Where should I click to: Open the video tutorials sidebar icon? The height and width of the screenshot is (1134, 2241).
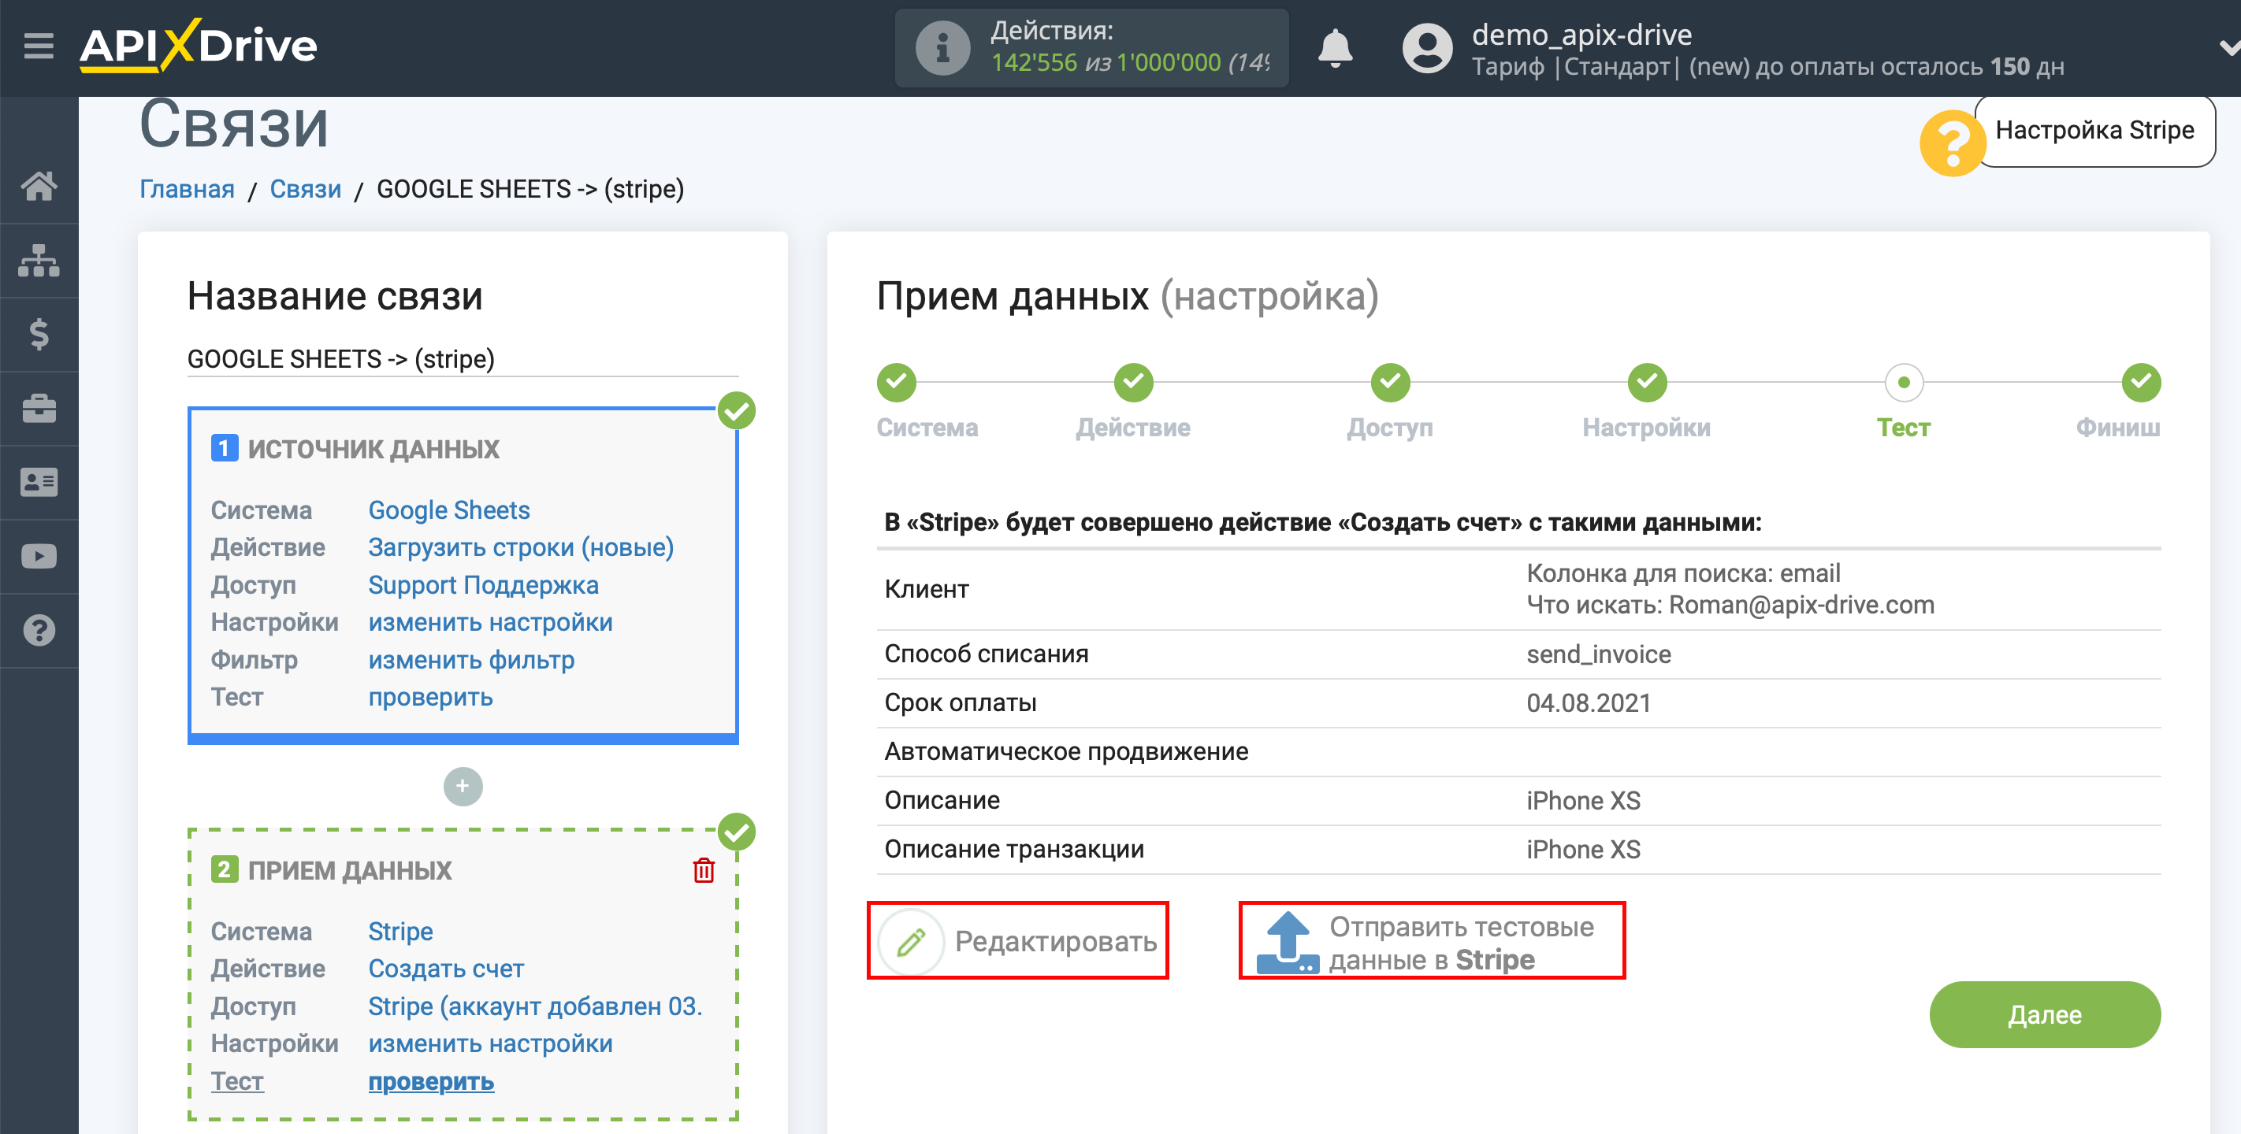point(39,556)
